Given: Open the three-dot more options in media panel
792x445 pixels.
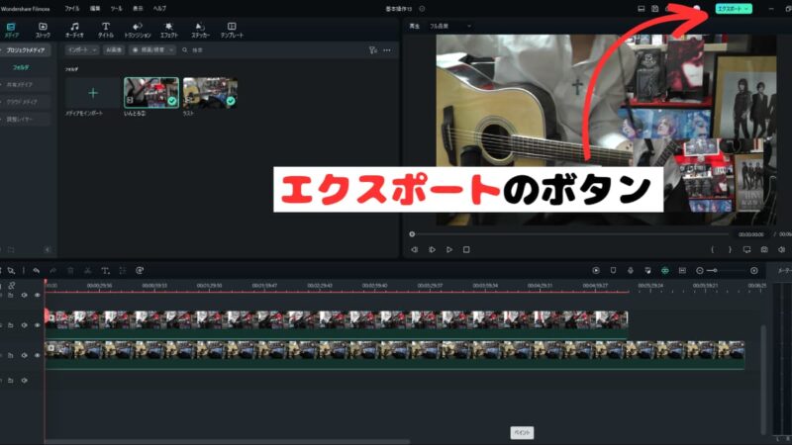Looking at the screenshot, I should [x=387, y=50].
